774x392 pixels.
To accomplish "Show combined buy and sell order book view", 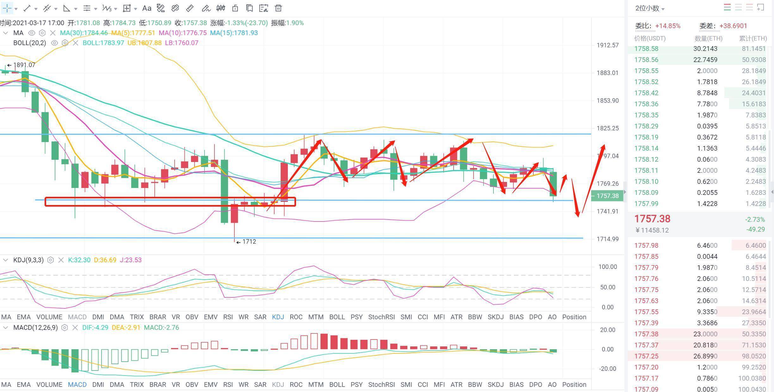I will click(727, 8).
